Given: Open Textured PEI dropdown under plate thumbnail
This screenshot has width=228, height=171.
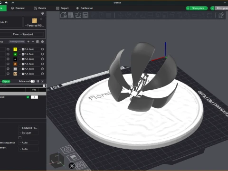Looking at the screenshot, I should click(34, 26).
